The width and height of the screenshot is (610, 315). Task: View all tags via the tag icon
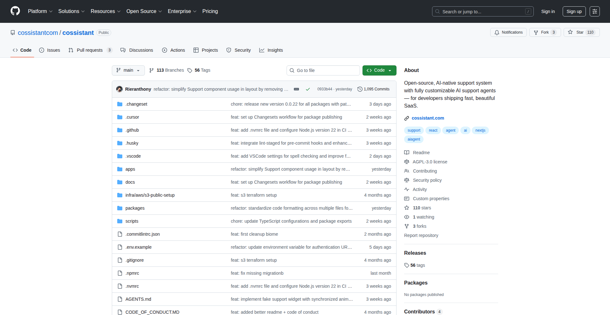pyautogui.click(x=190, y=70)
